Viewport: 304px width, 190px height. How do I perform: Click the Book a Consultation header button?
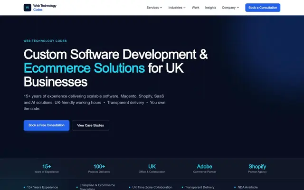click(263, 8)
